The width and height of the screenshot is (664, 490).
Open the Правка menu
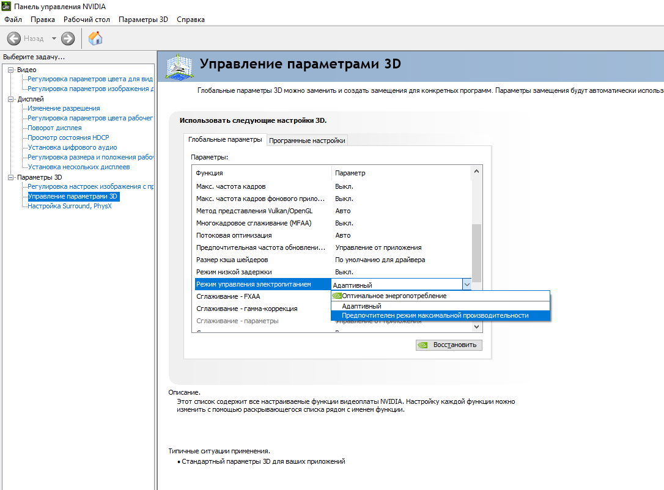[x=43, y=20]
